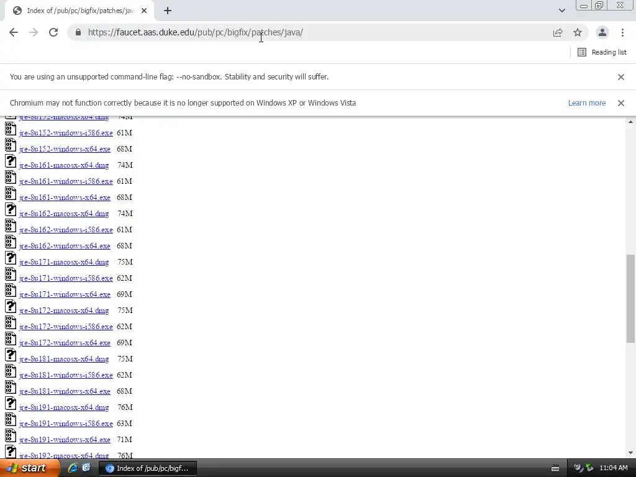Open jre-8u171-macosx-x64.dmg link
This screenshot has width=636, height=477.
64,263
